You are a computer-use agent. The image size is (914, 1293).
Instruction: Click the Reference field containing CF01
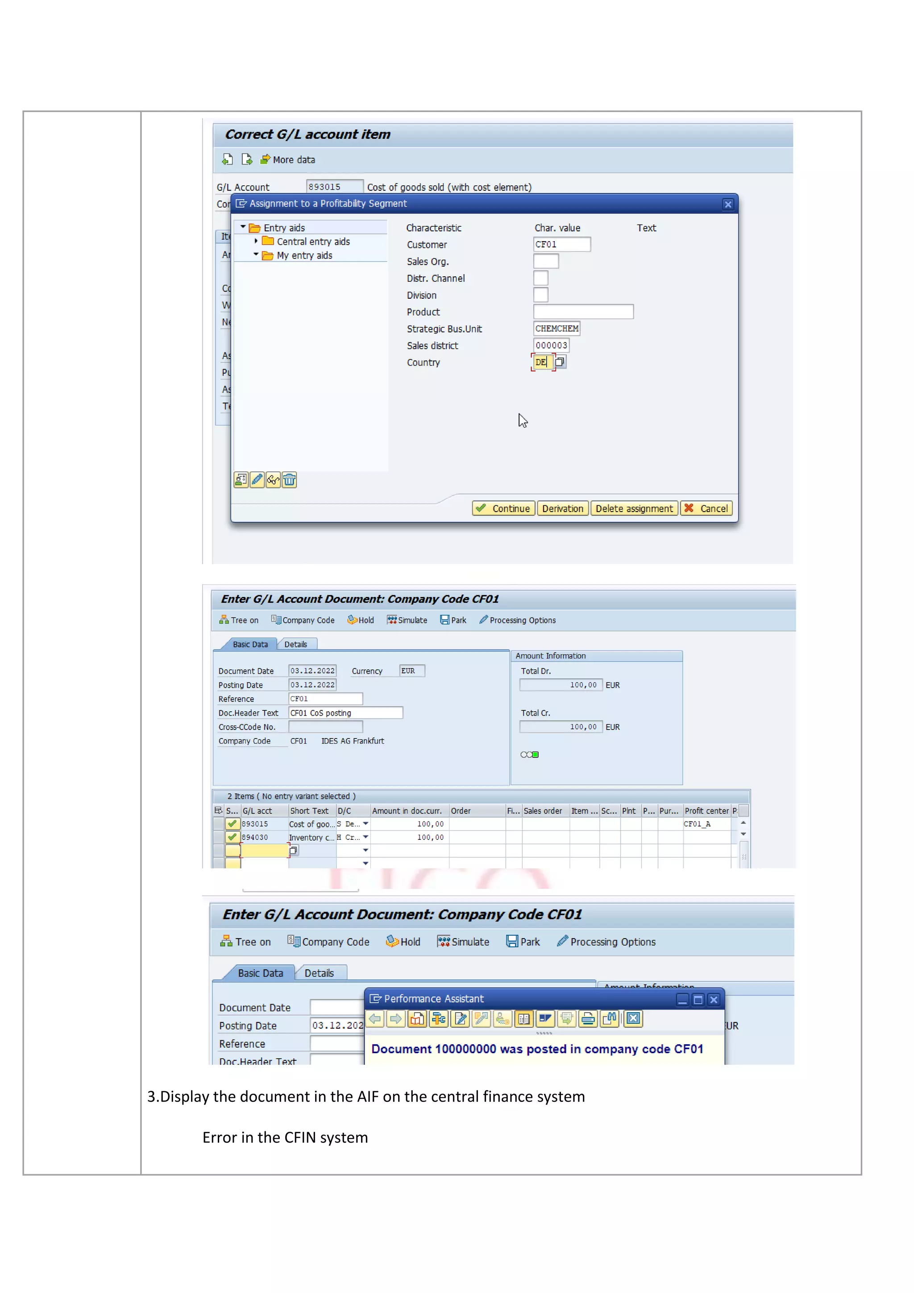325,699
